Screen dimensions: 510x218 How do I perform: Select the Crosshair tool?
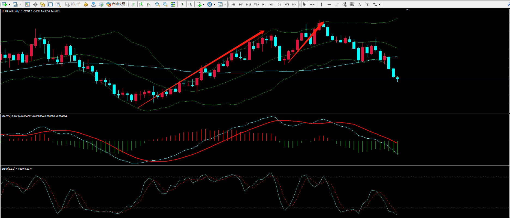click(312, 4)
